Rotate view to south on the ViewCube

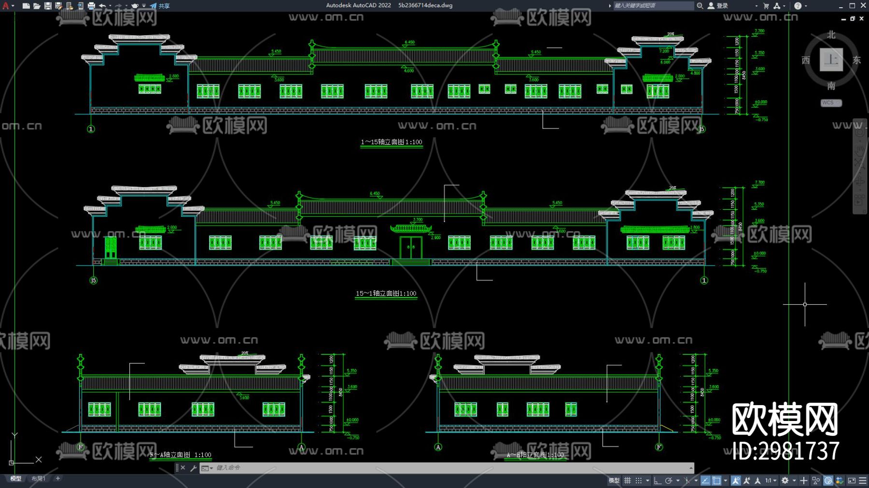tap(831, 86)
